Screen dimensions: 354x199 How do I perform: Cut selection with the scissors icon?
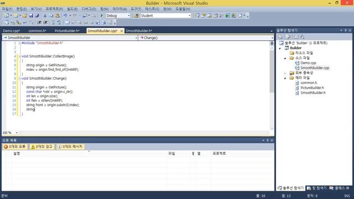tap(45, 15)
